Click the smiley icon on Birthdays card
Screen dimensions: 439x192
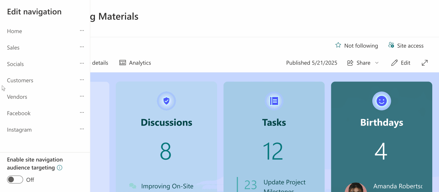tap(381, 101)
